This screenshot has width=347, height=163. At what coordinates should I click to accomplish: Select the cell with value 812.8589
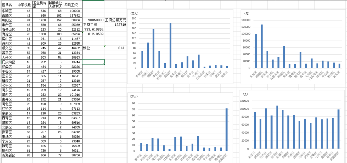coord(93,34)
